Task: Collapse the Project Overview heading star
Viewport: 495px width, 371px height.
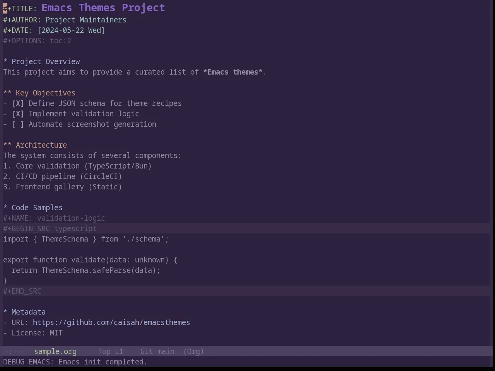Action: pos(5,62)
